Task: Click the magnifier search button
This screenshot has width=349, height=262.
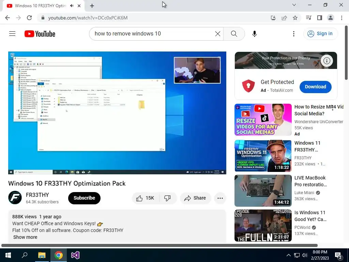Action: point(234,34)
